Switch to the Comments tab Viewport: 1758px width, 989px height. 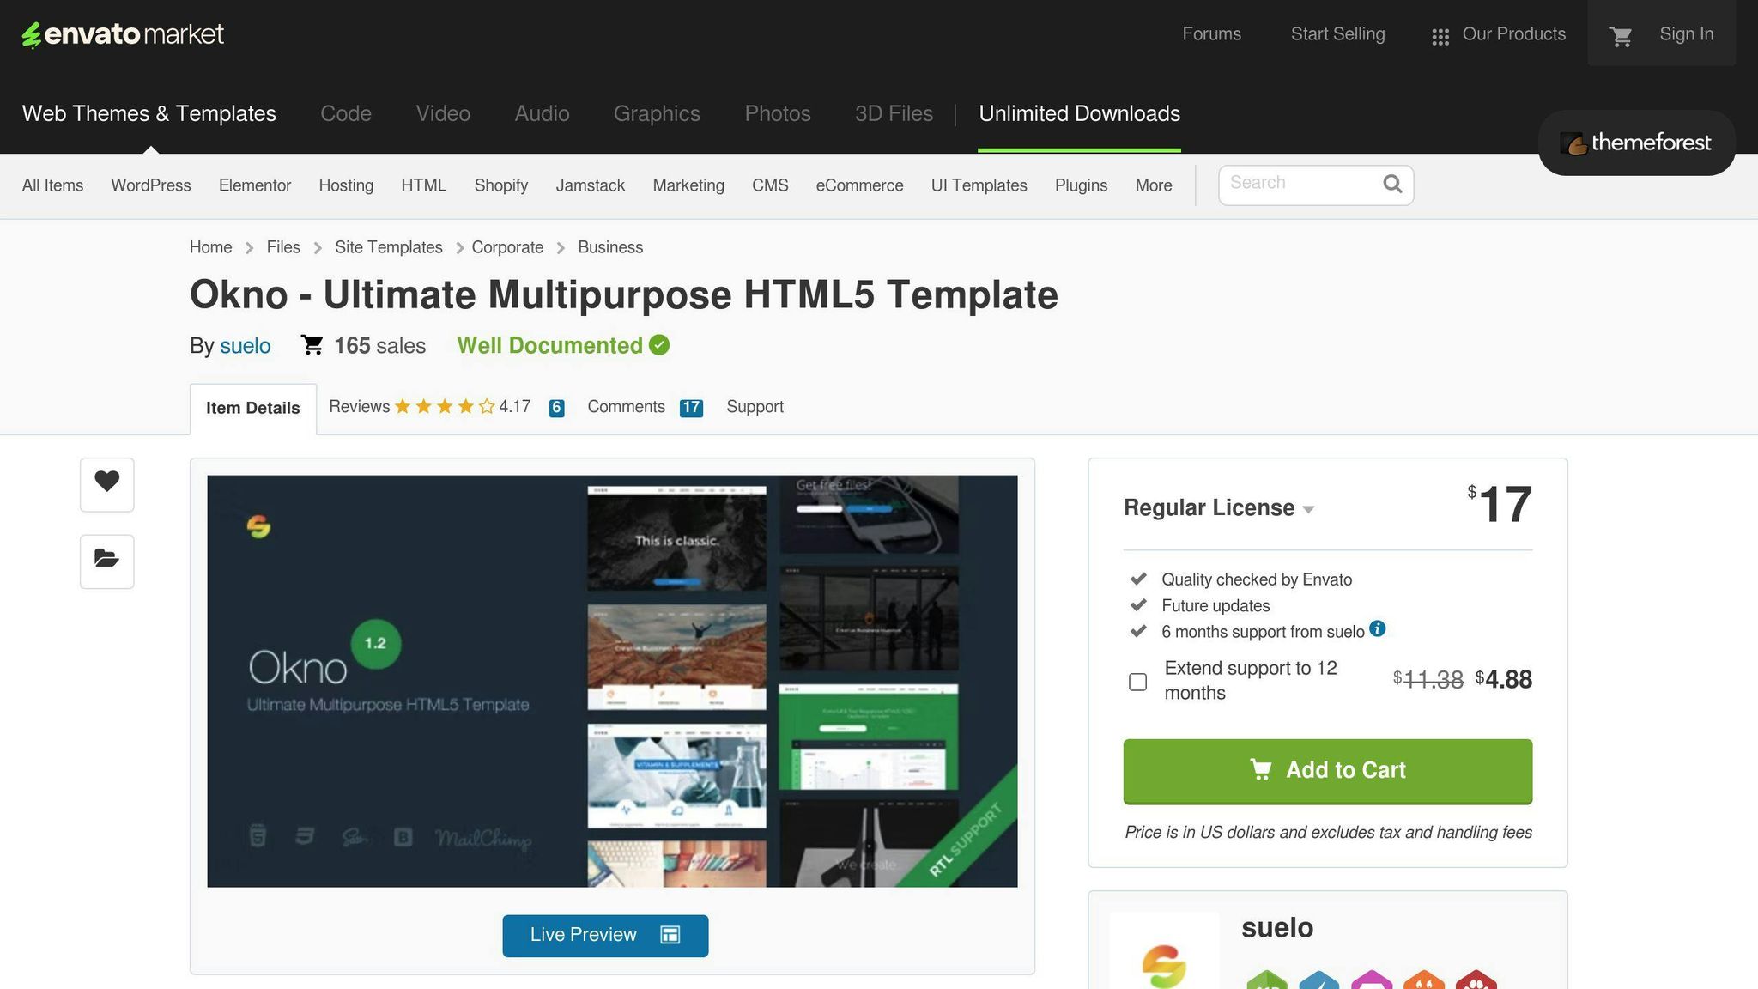point(626,407)
